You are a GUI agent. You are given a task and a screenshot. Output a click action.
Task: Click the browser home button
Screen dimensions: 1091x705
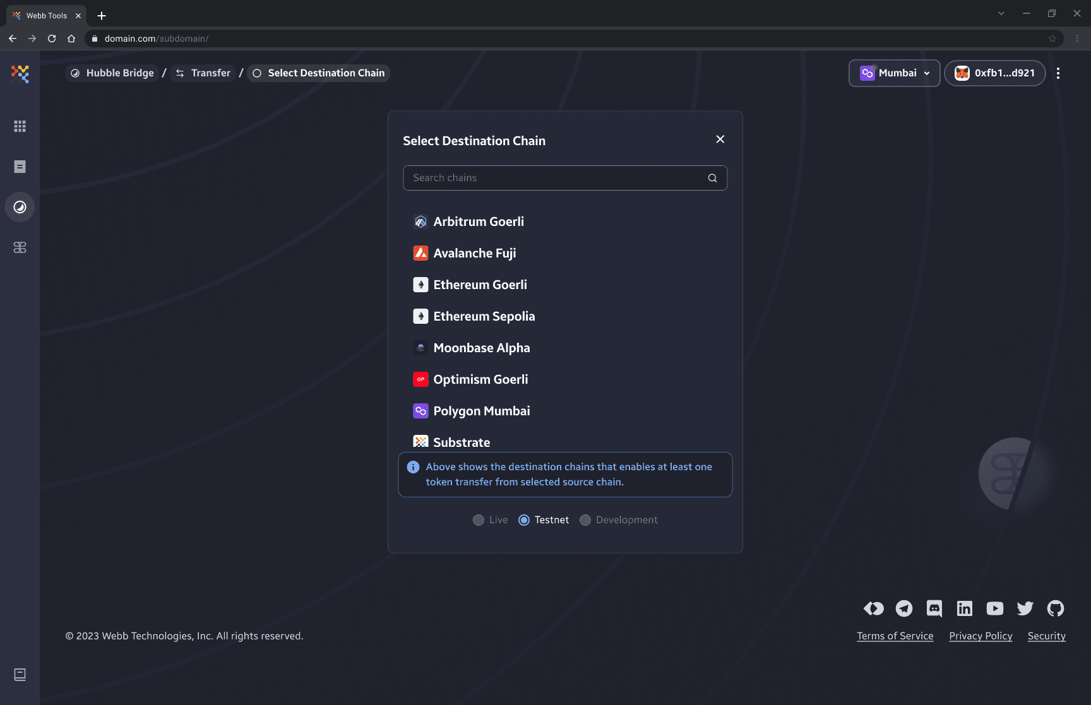click(71, 39)
